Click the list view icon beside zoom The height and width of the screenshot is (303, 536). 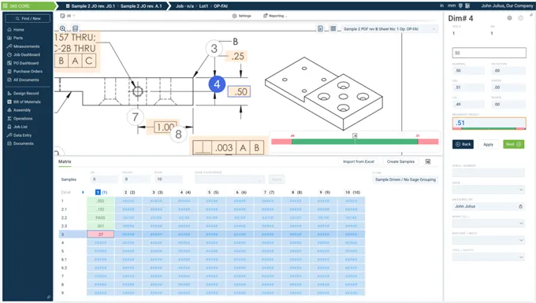pyautogui.click(x=75, y=28)
